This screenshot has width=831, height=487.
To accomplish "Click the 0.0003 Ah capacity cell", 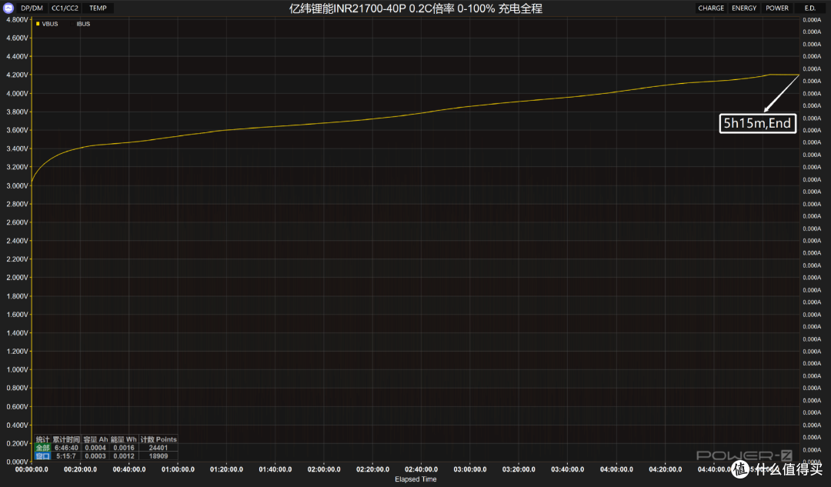I will click(x=95, y=455).
